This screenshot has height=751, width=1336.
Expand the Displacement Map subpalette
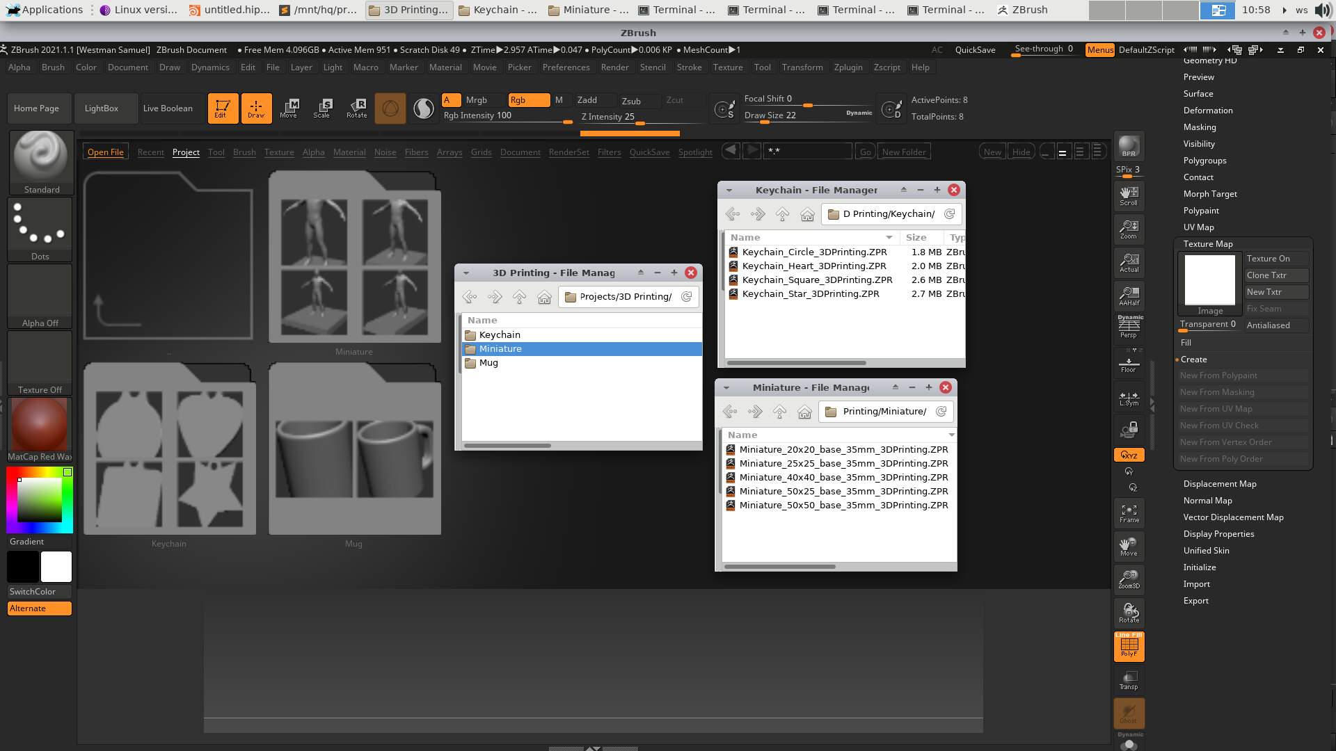coord(1219,484)
